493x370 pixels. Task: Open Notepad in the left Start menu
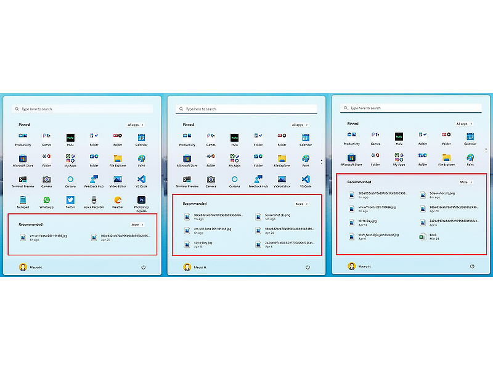(23, 200)
